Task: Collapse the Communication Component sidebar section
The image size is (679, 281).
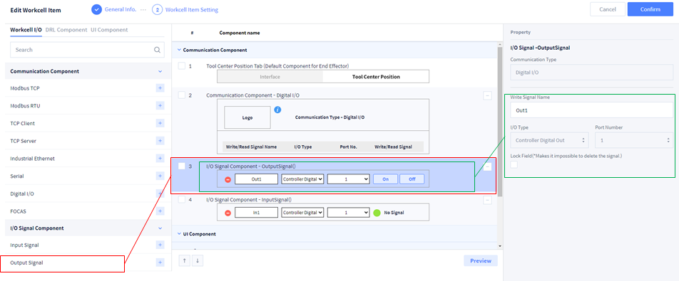Action: 160,71
